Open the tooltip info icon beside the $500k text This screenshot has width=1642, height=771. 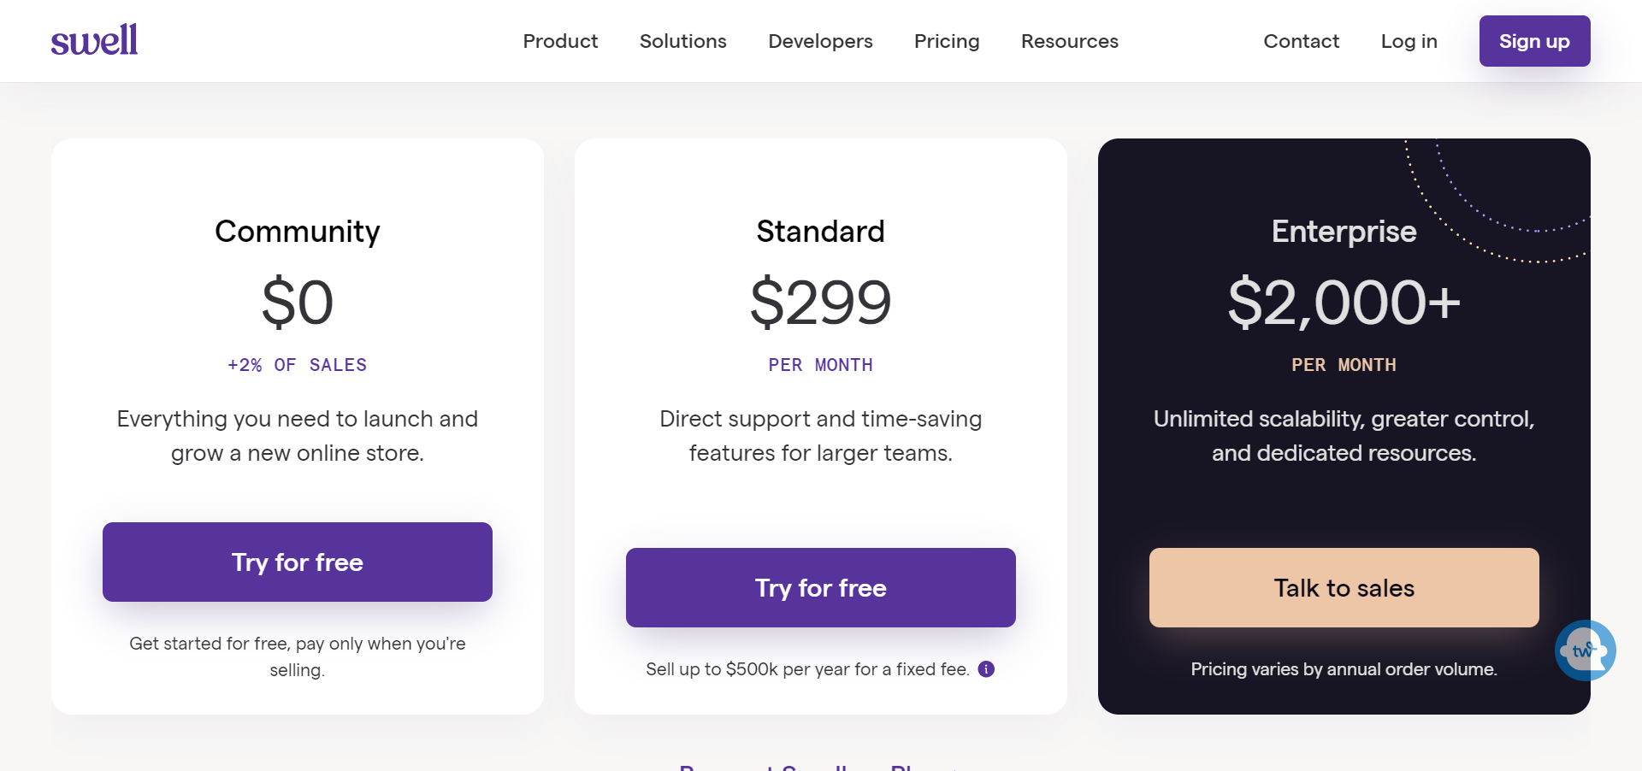tap(985, 669)
